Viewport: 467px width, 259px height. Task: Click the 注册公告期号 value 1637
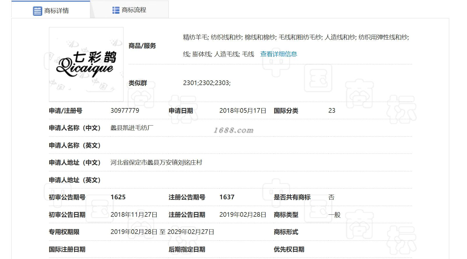point(227,197)
